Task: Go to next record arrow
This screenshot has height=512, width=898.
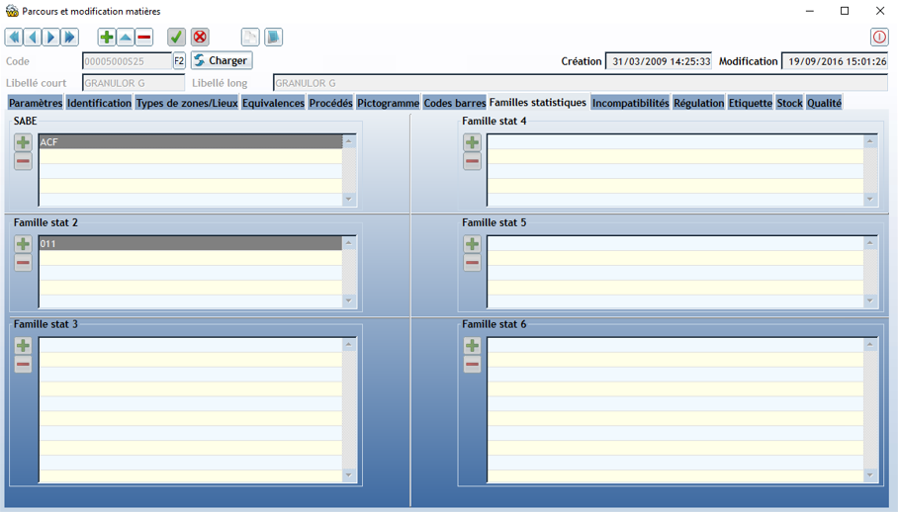Action: click(50, 38)
